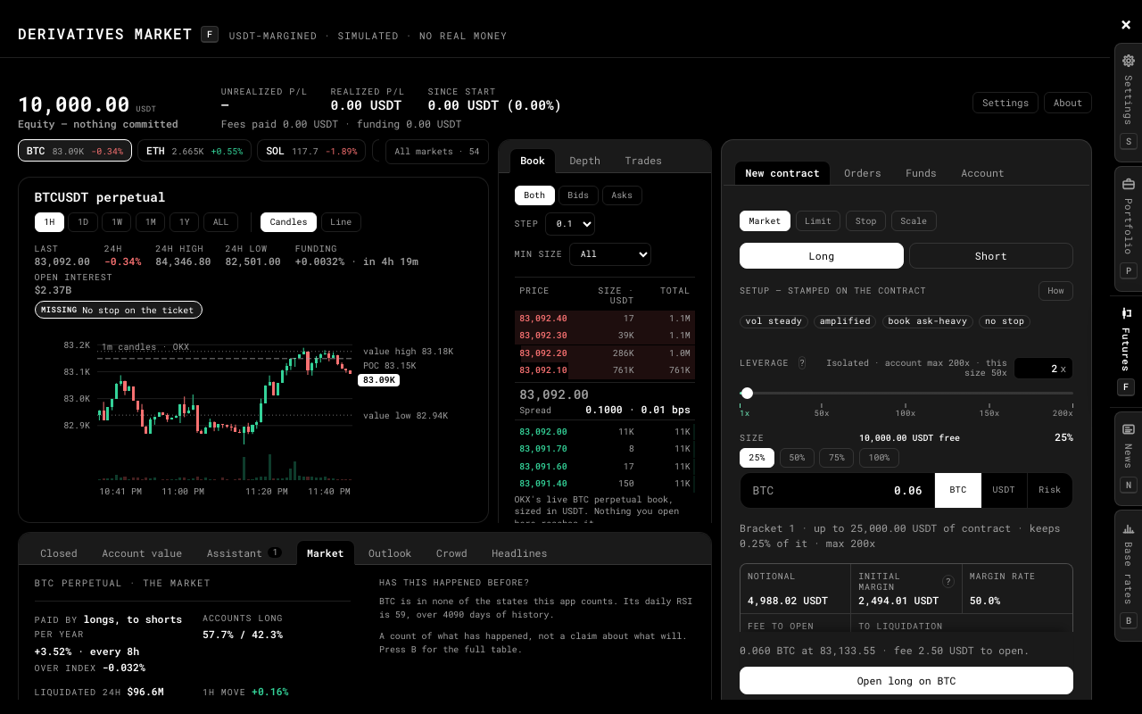Open the Portfolio briefcase sidebar icon
Viewport: 1142px width, 714px height.
1128,184
